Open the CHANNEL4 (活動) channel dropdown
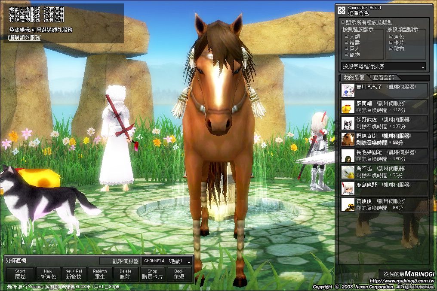The width and height of the screenshot is (437, 291). pos(167,261)
